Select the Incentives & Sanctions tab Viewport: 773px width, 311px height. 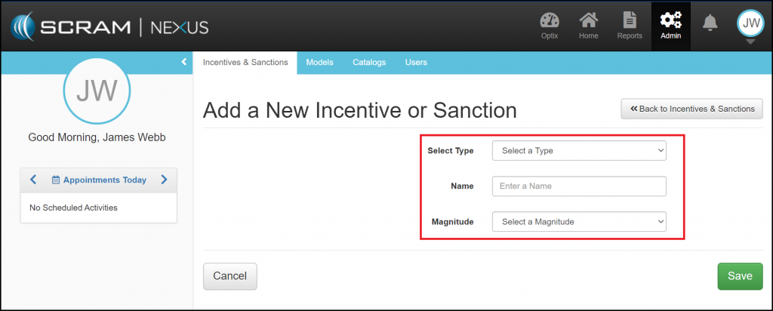(x=245, y=63)
